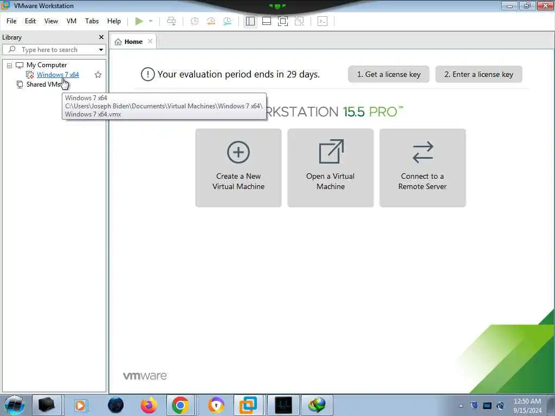The height and width of the screenshot is (416, 555).
Task: Click Create a New Virtual Machine
Action: tap(238, 168)
